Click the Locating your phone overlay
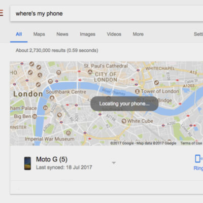 coord(124,104)
